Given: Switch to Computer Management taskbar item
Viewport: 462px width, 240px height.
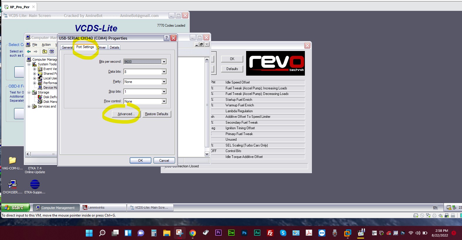Looking at the screenshot, I should (x=56, y=207).
